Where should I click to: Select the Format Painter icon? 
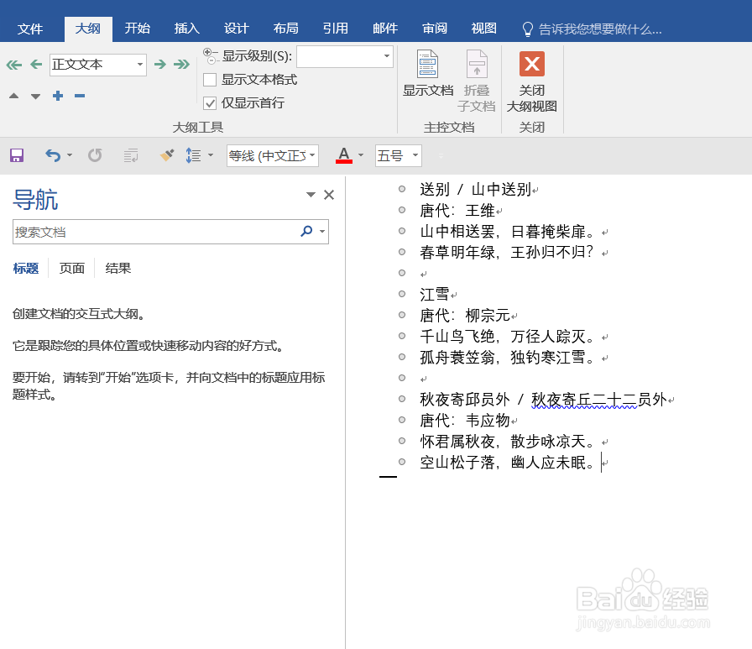[x=165, y=155]
